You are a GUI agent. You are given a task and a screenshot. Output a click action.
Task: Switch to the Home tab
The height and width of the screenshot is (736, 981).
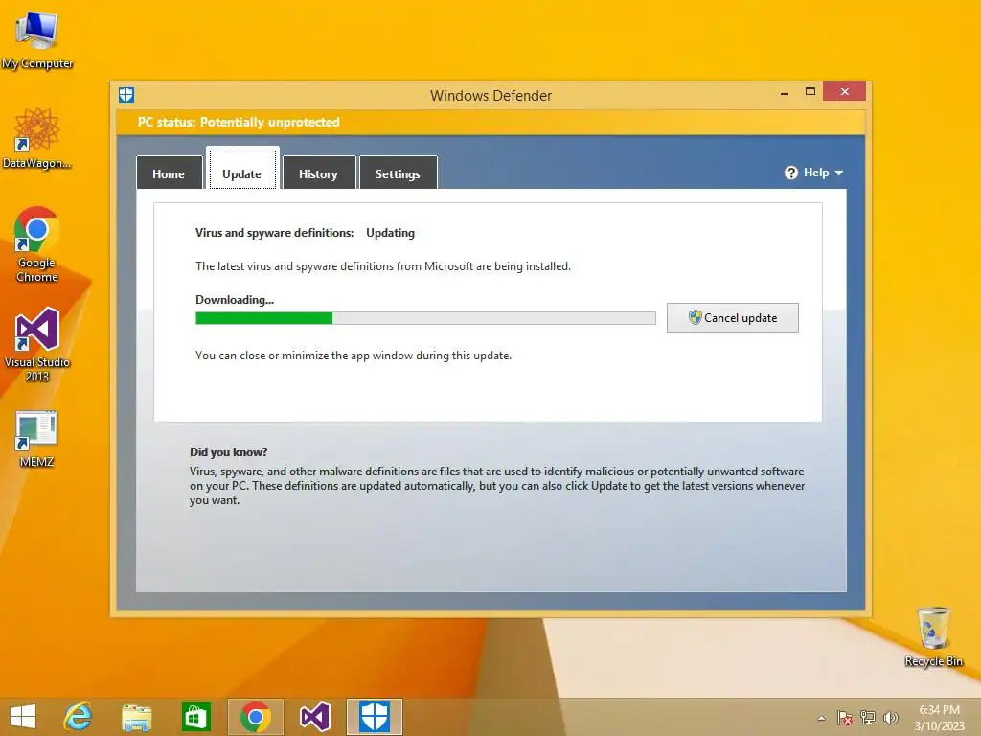click(x=169, y=172)
